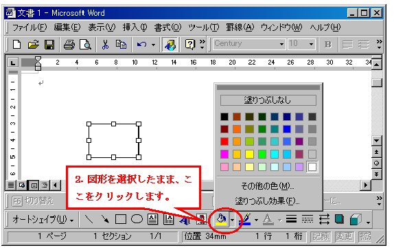
Task: Choose その他の色 More Colors option
Action: [x=268, y=186]
